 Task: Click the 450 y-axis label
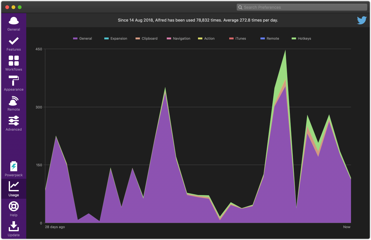point(39,49)
